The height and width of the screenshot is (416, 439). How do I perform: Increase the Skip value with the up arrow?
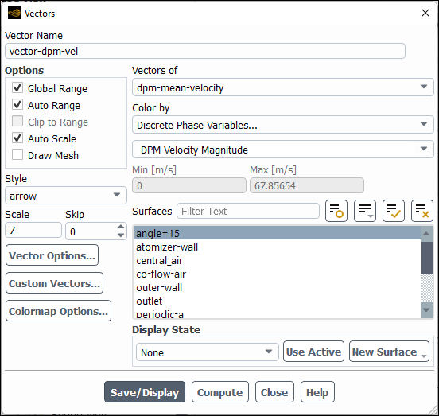(x=121, y=227)
